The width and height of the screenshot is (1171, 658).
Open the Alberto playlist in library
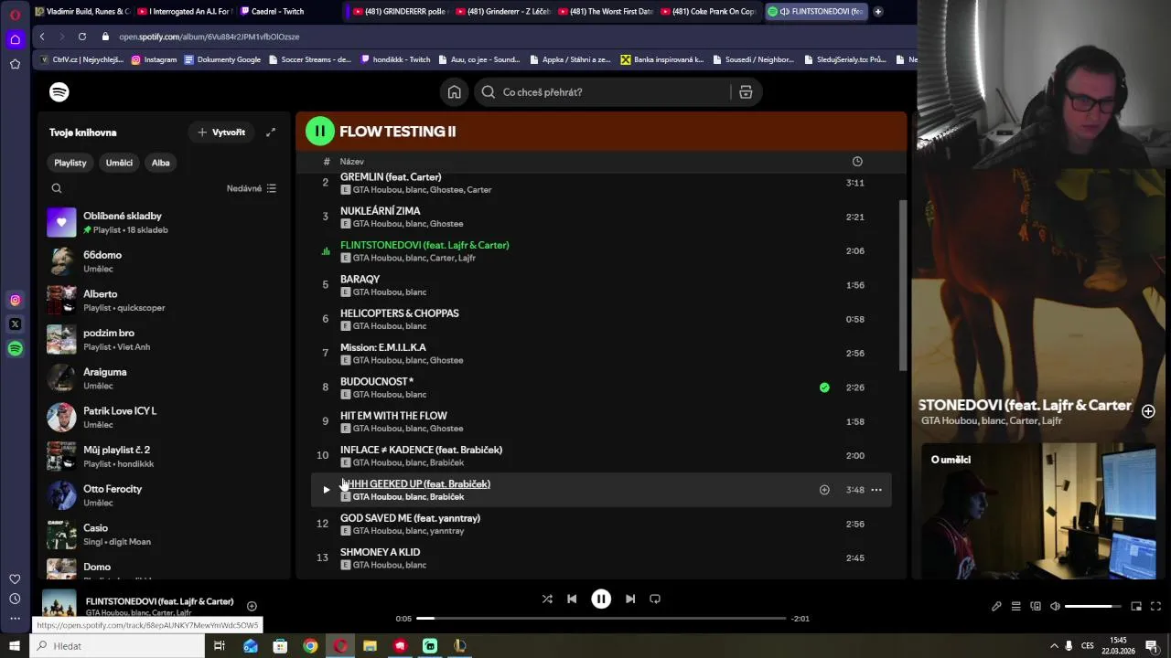tap(165, 301)
